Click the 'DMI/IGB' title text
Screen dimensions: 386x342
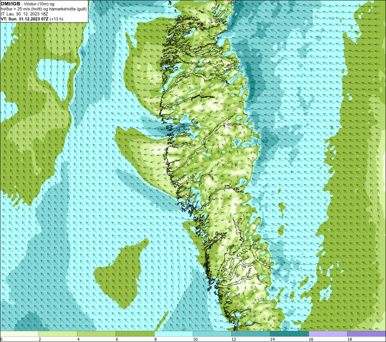click(x=10, y=4)
